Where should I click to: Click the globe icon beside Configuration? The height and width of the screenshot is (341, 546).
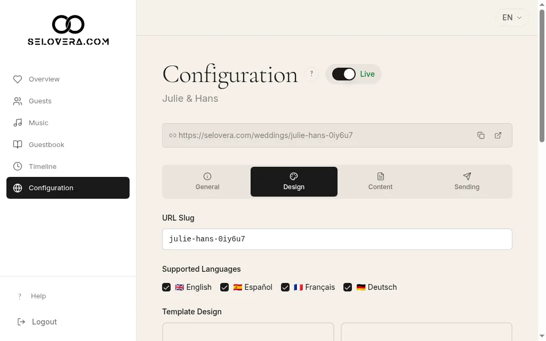coord(18,188)
